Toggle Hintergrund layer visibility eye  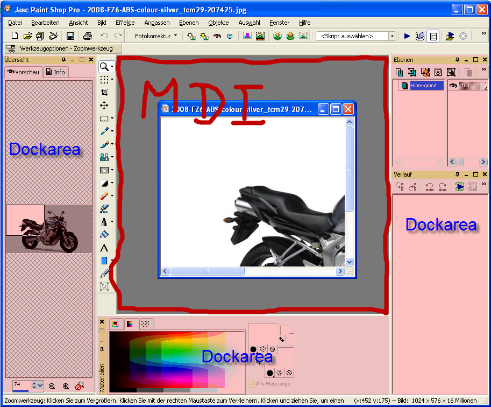point(453,86)
